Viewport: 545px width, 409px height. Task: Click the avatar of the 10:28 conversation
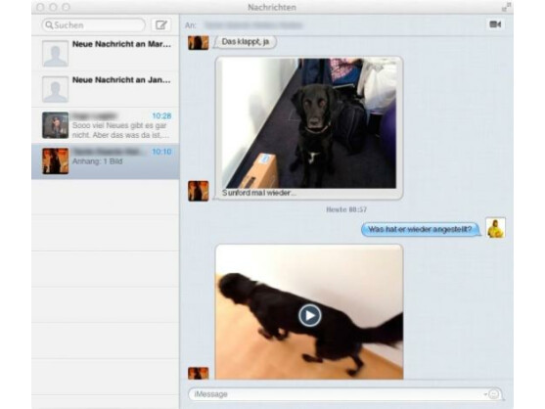tap(55, 125)
